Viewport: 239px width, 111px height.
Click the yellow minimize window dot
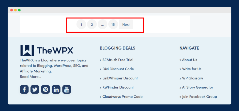[x=15, y=10]
